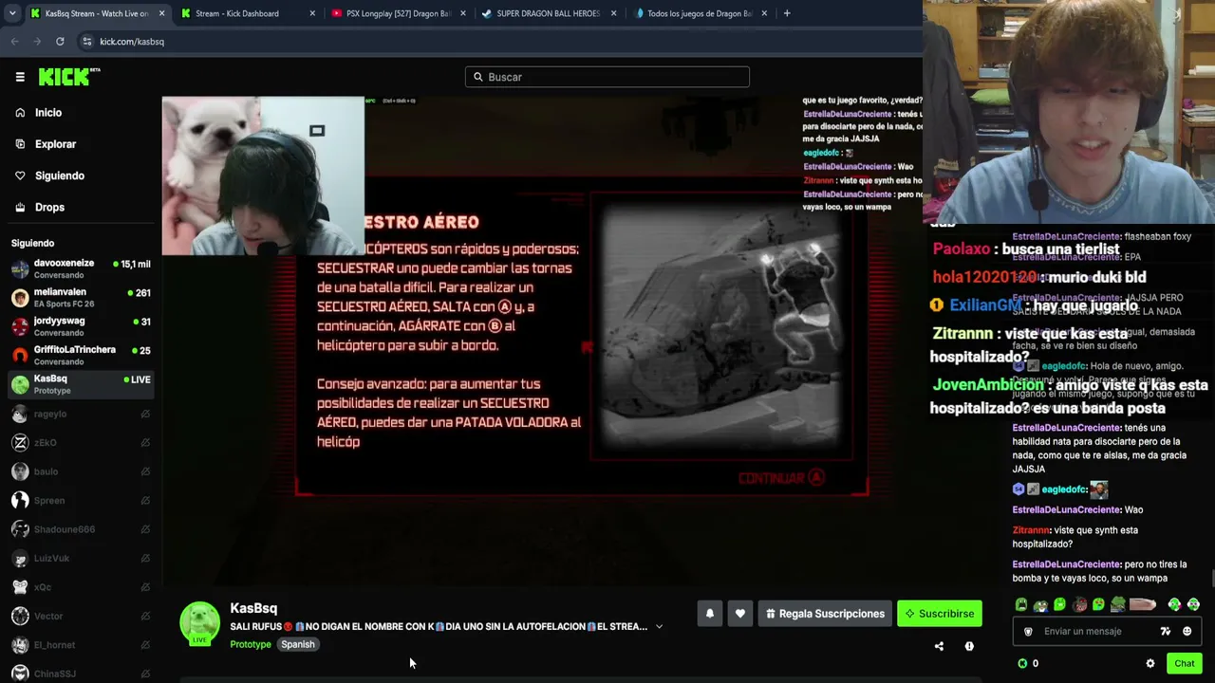Click the Buscar search field
This screenshot has height=683, width=1215.
[607, 77]
